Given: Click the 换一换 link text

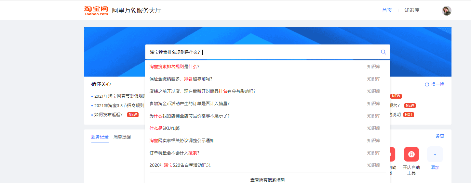Looking at the screenshot, I should (437, 84).
